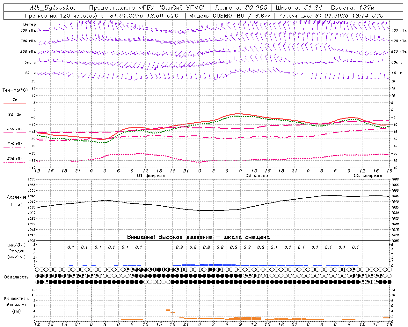
Task: Click the '700 гПа' temperature legend line sample
Action: click(x=15, y=148)
